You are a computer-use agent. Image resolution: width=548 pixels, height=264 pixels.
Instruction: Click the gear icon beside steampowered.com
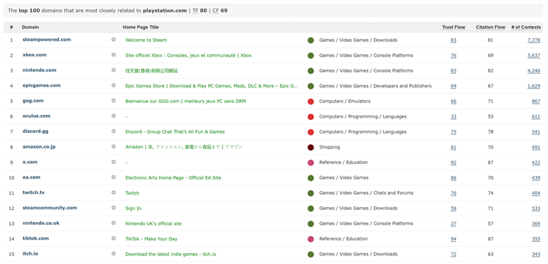pos(114,39)
